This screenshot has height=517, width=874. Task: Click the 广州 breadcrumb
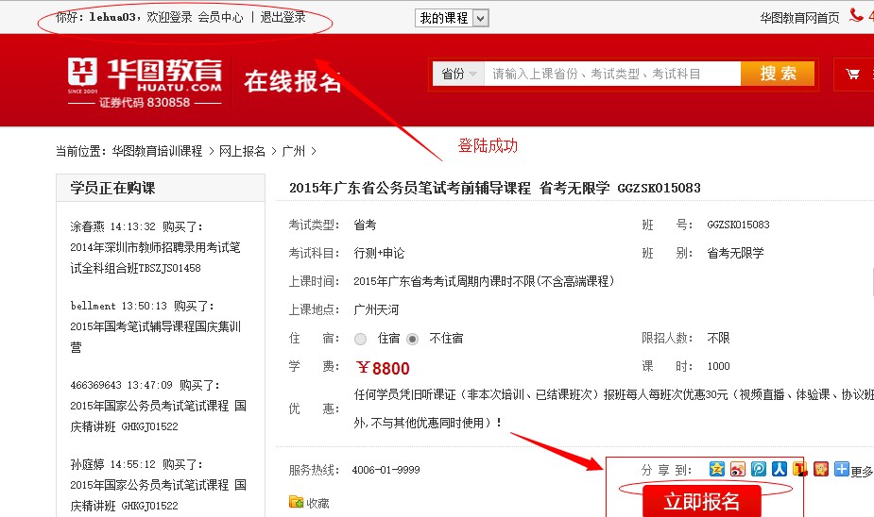(x=294, y=151)
